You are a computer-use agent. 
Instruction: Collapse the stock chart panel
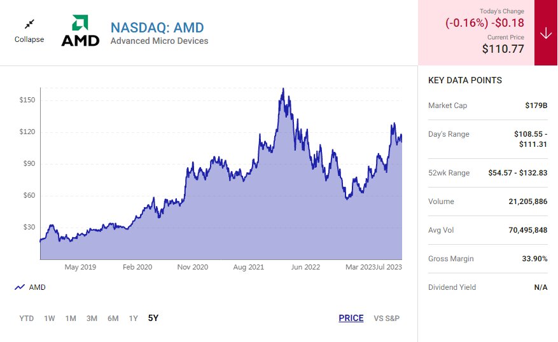coord(29,39)
